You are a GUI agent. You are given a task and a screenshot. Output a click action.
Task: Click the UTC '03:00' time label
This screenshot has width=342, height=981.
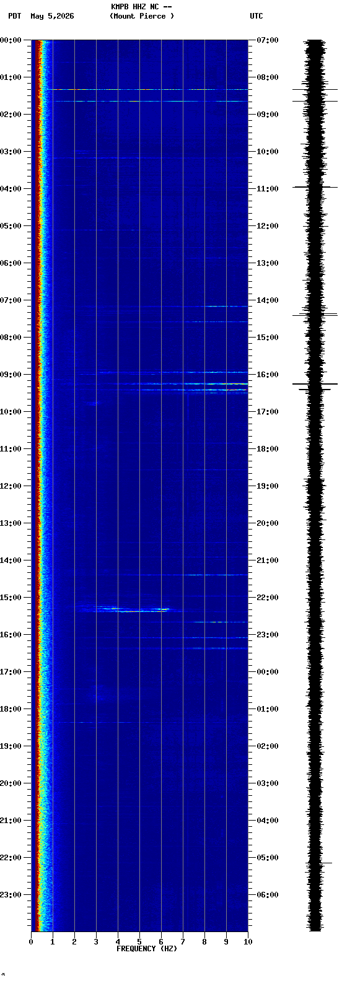click(x=268, y=783)
